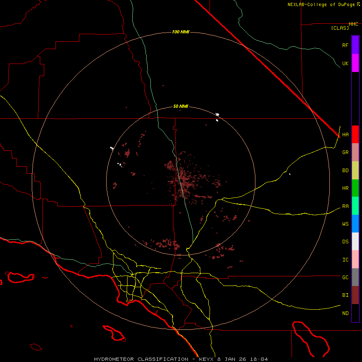Viewport: 362px width, 362px height.
Task: Click the red HA hail swatch
Action: point(355,134)
